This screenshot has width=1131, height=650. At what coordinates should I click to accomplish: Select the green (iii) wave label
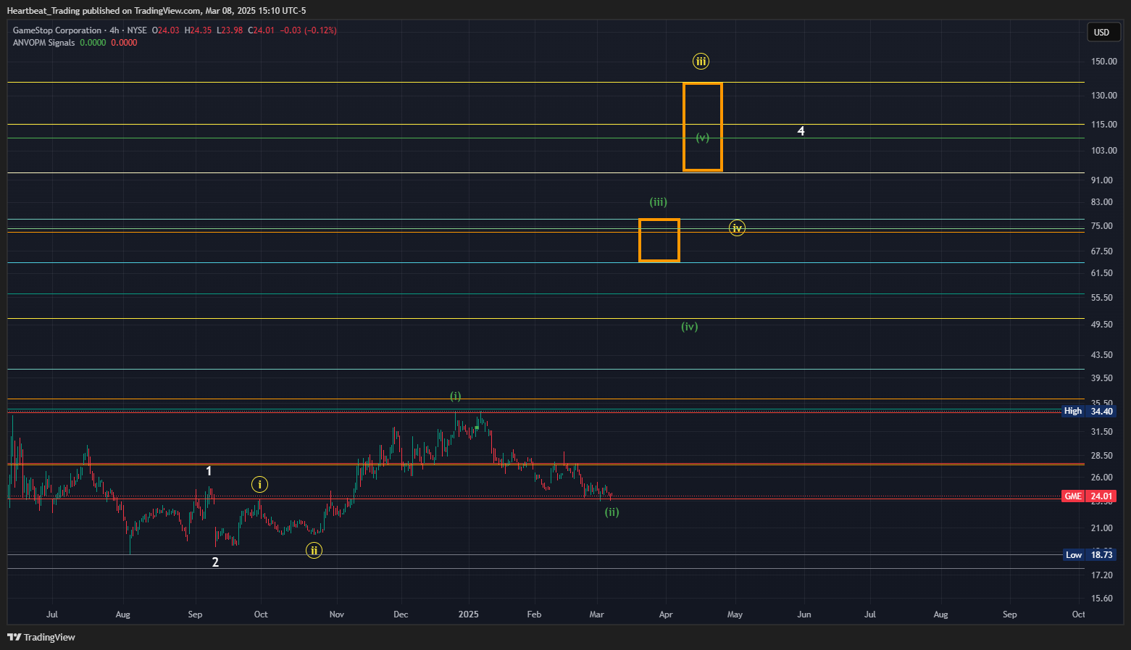658,202
